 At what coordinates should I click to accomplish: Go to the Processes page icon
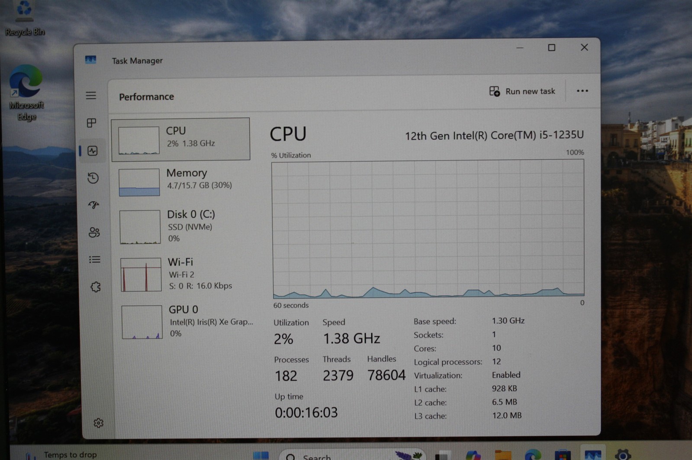91,123
